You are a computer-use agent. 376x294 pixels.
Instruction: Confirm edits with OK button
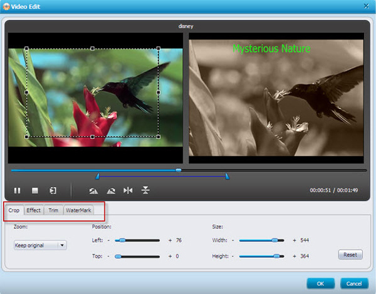point(321,284)
